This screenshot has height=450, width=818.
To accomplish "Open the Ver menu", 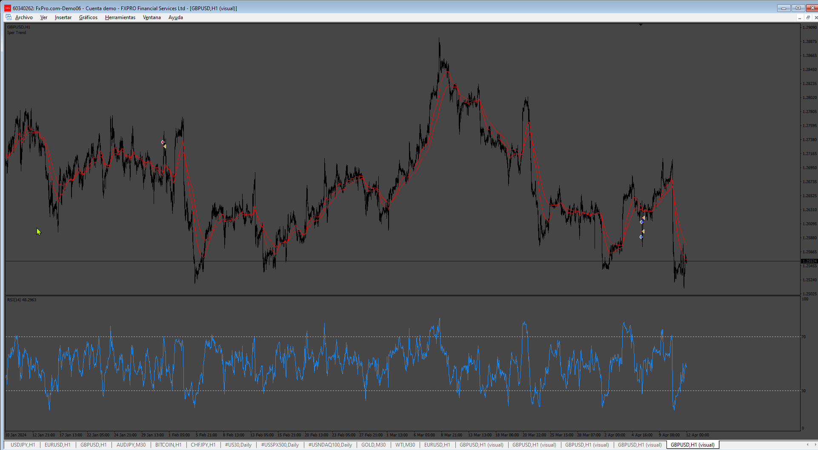I will (x=44, y=17).
